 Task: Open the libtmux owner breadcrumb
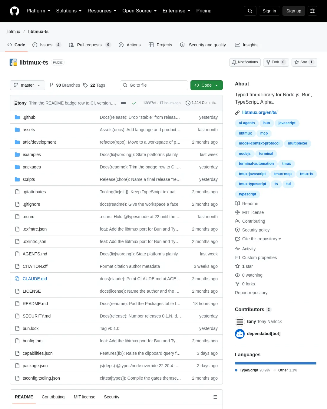13,32
